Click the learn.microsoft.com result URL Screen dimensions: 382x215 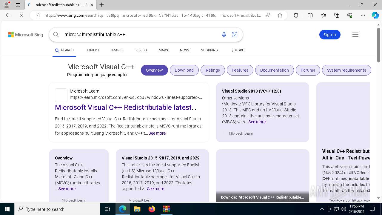tap(136, 97)
